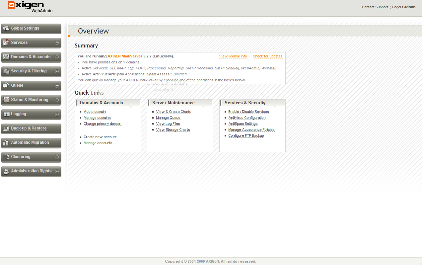This screenshot has width=422, height=265.
Task: Log out of the admin account
Action: coord(403,7)
